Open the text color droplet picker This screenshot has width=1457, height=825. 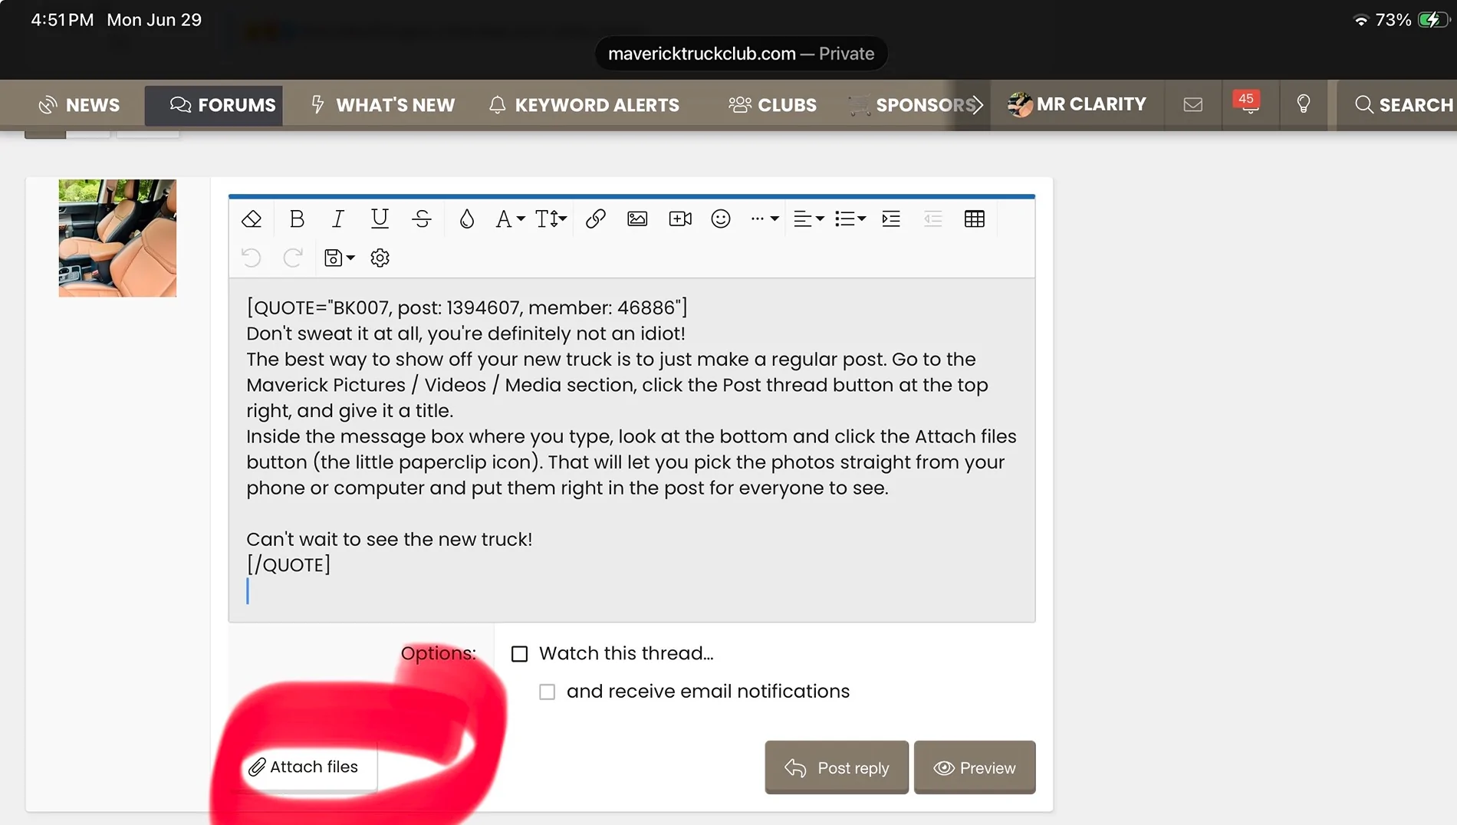pos(466,219)
